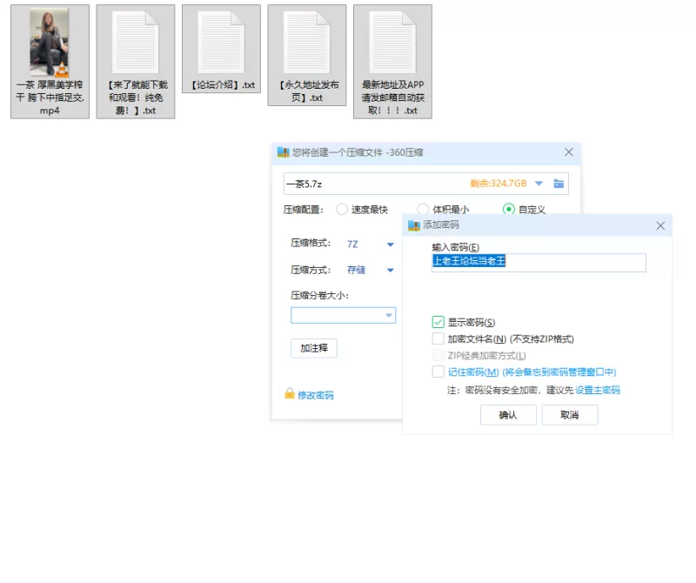This screenshot has width=696, height=583.
Task: Click the 添加密码 dialog title icon
Action: pos(414,225)
